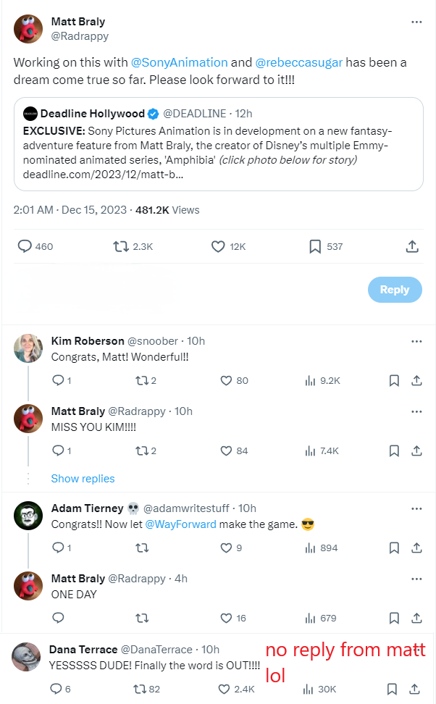Open more options for Kim Roberson's reply
The height and width of the screenshot is (704, 436).
(x=416, y=340)
